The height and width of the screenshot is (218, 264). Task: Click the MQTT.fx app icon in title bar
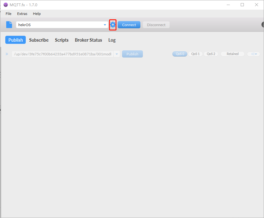coord(6,5)
